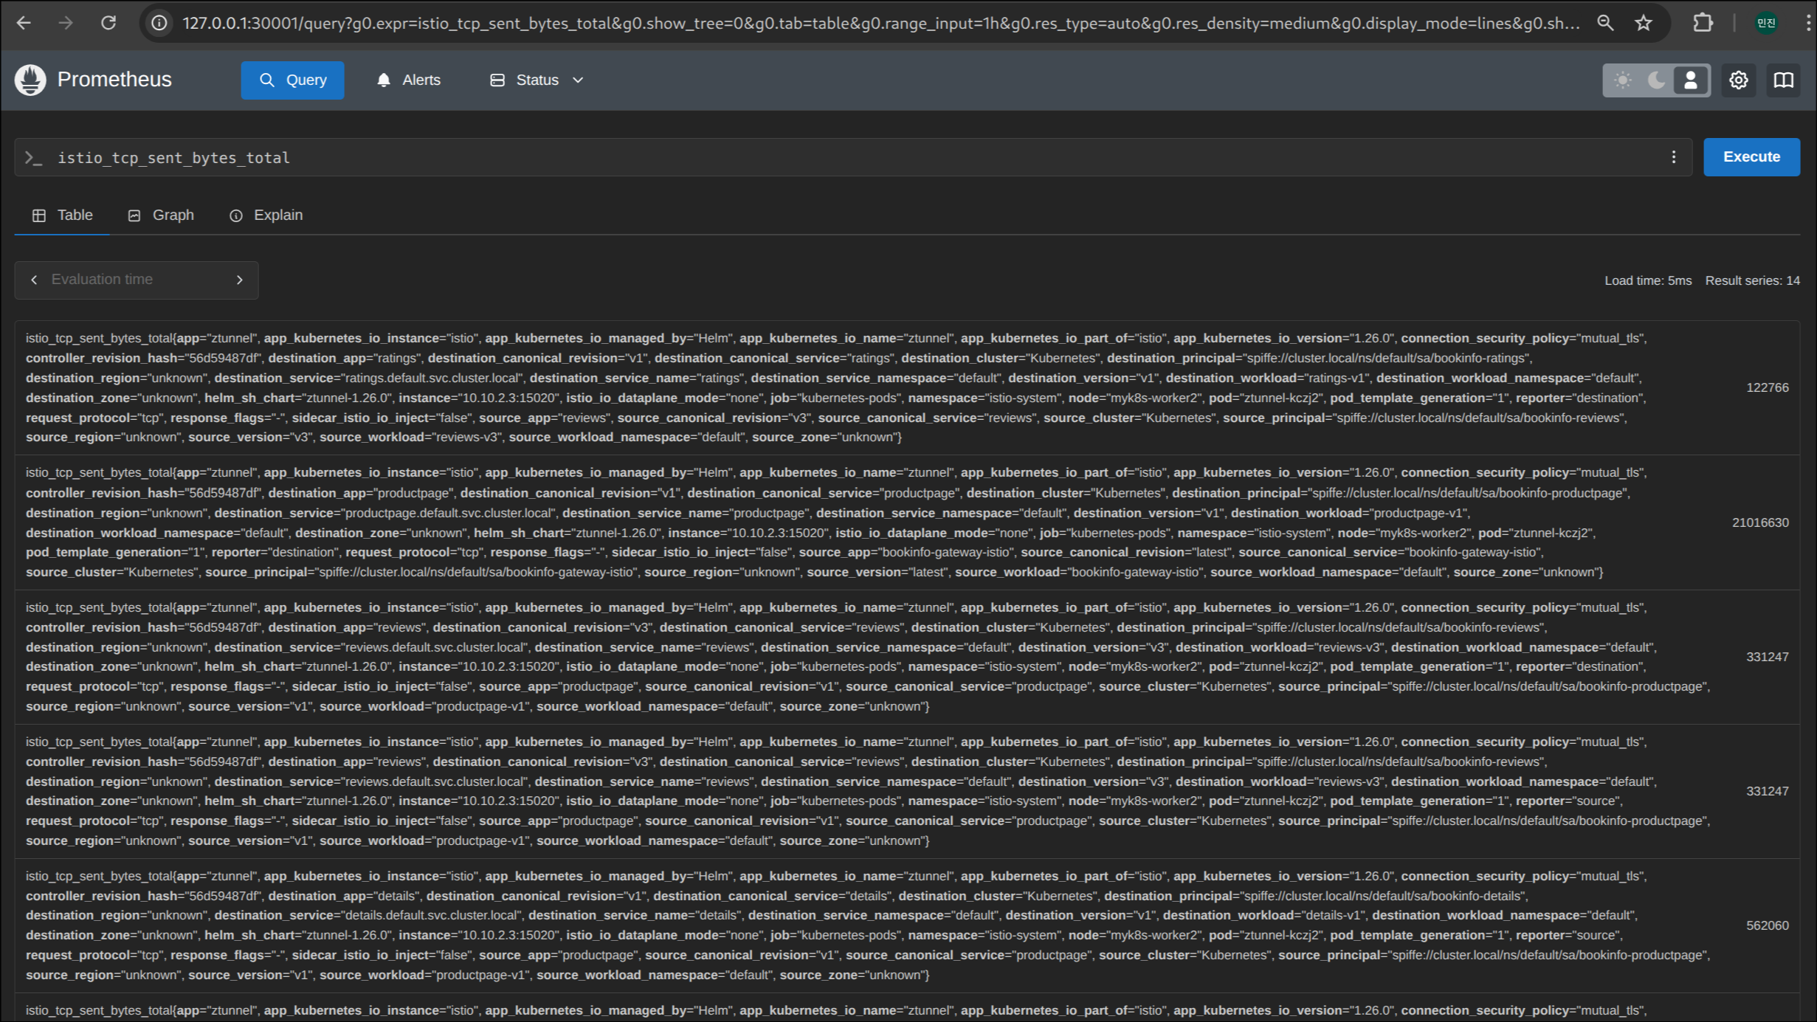The image size is (1817, 1022).
Task: Bookmark this page star icon
Action: (1644, 23)
